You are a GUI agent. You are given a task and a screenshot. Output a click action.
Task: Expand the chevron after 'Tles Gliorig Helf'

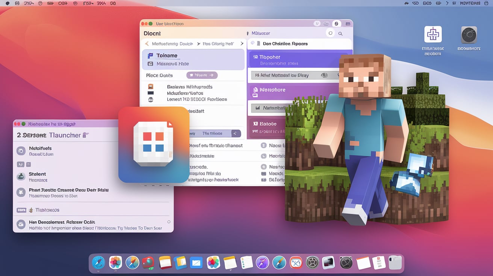[x=242, y=44]
